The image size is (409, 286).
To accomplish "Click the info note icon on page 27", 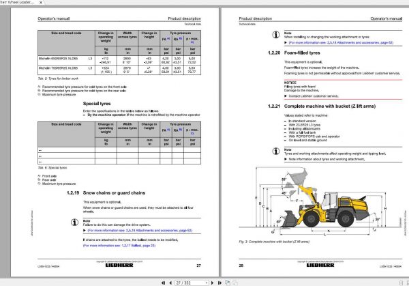I will click(74, 223).
